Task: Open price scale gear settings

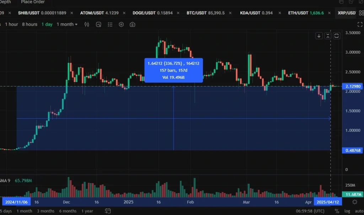Action: tap(354, 202)
